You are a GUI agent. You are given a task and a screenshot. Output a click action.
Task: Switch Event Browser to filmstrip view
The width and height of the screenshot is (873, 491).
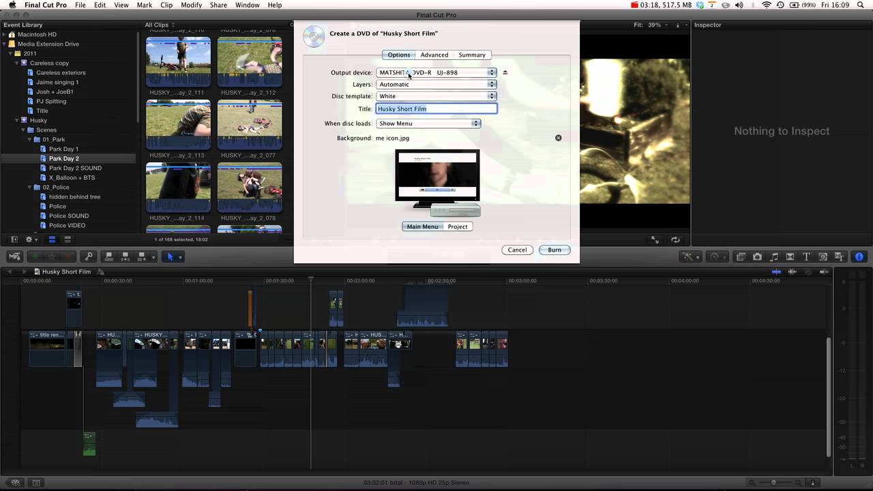point(52,239)
